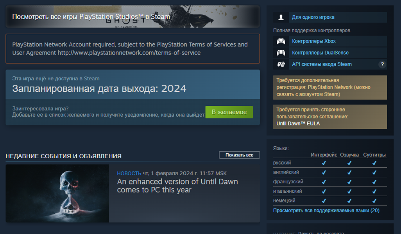The height and width of the screenshot is (234, 401).
Task: Click the Russian interface checkmark
Action: [x=324, y=163]
